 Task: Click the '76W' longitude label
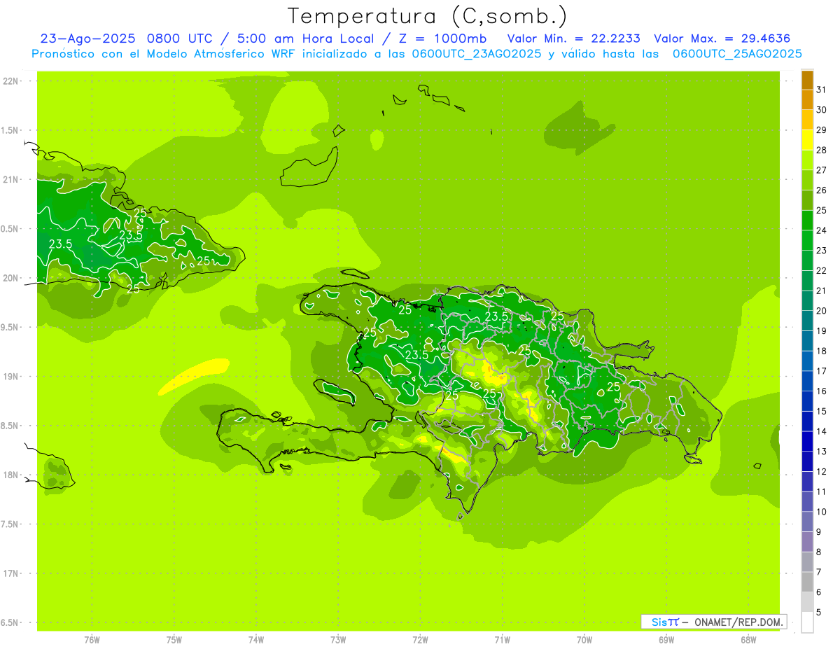click(92, 640)
